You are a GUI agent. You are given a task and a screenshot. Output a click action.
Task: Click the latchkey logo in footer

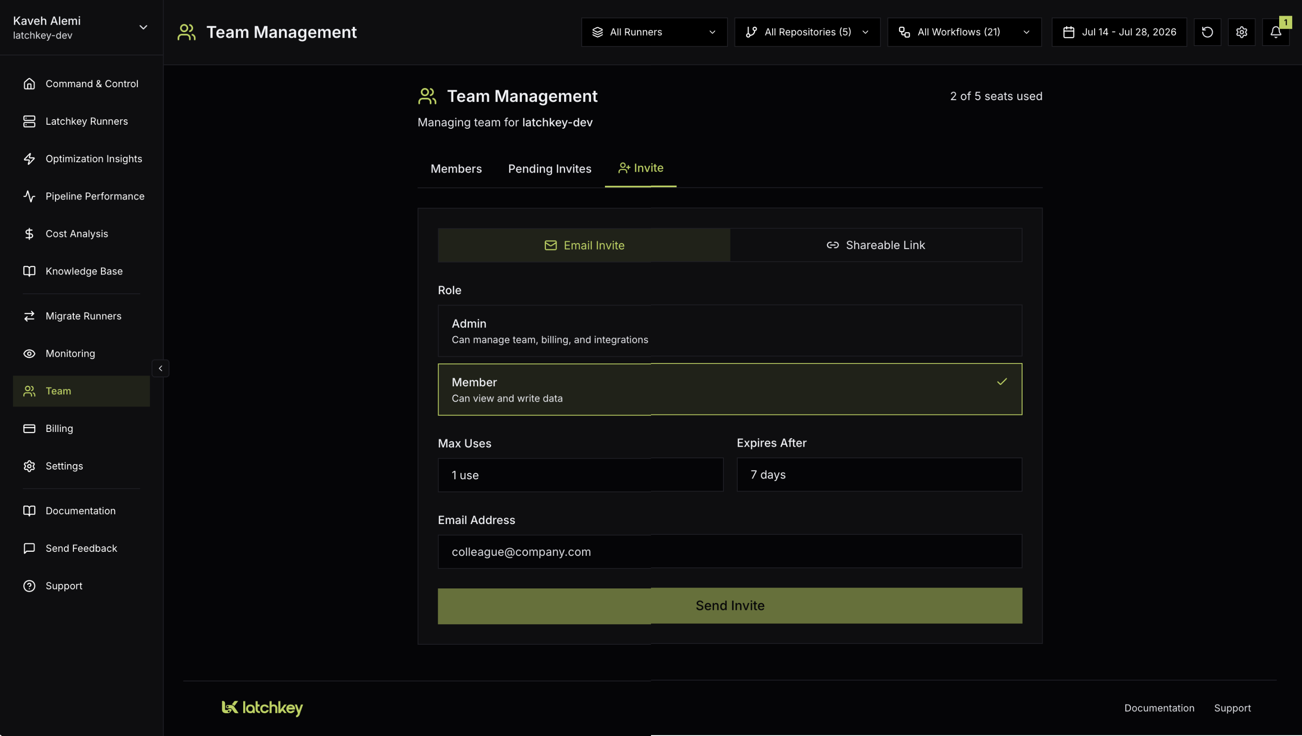click(262, 708)
